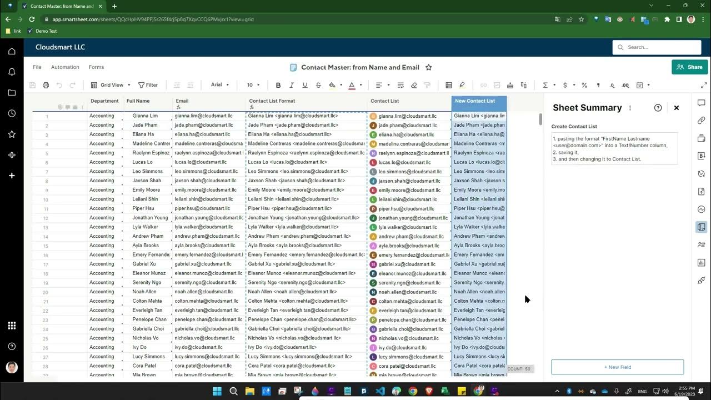This screenshot has height=400, width=711.
Task: Toggle Underline formatting
Action: pos(305,85)
